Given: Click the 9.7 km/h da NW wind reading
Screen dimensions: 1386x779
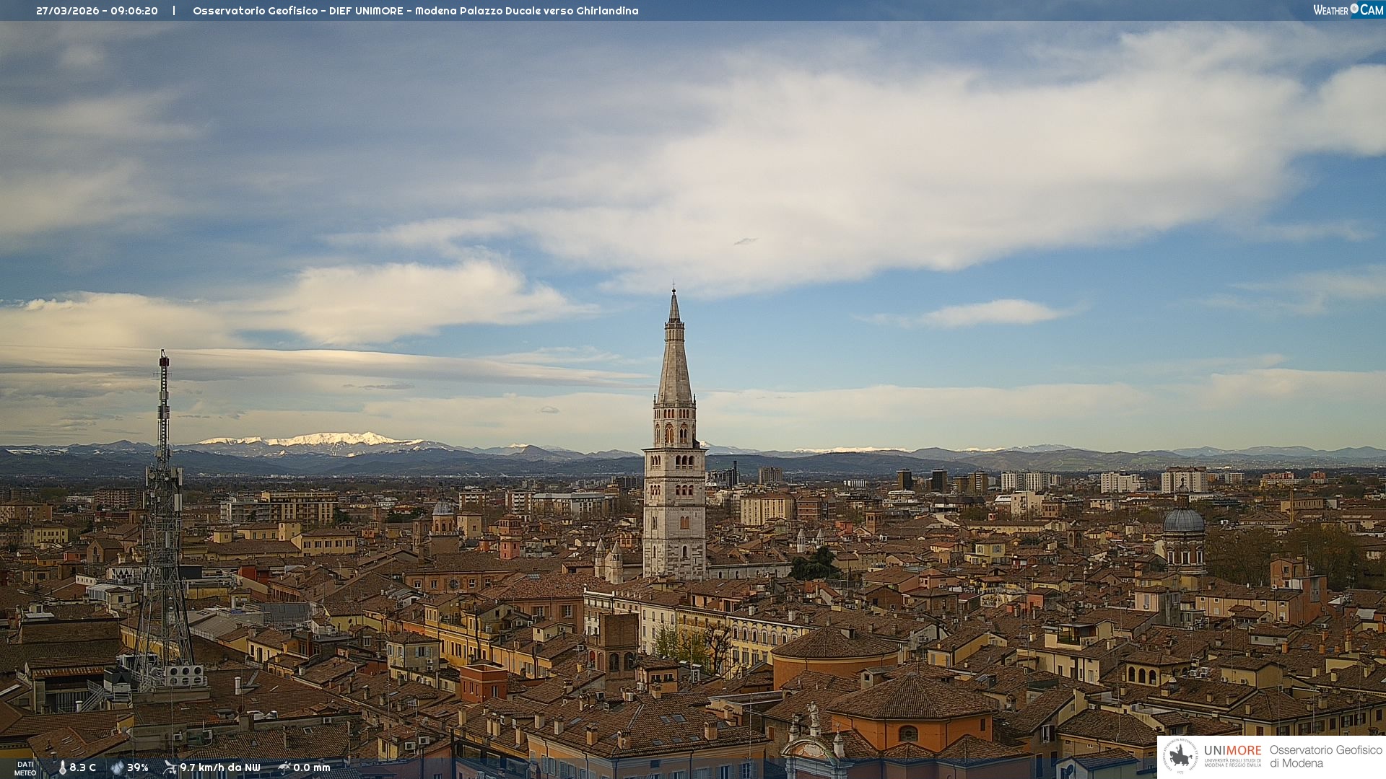Looking at the screenshot, I should click(219, 767).
